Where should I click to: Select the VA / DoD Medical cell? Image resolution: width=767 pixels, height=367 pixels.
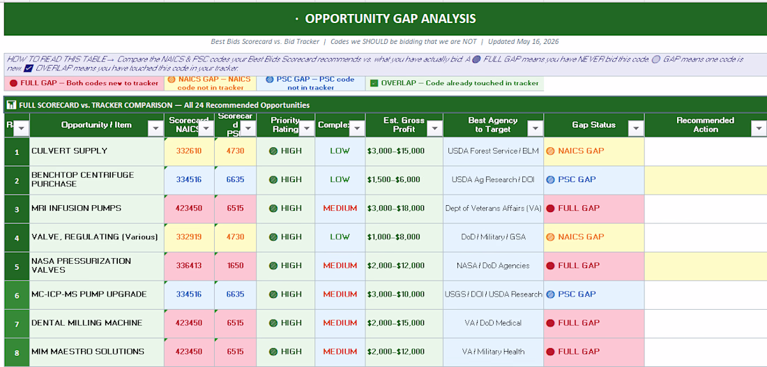(x=494, y=323)
